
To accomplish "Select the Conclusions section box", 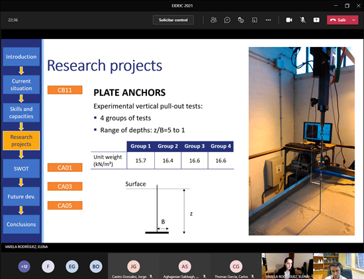I will tap(21, 224).
